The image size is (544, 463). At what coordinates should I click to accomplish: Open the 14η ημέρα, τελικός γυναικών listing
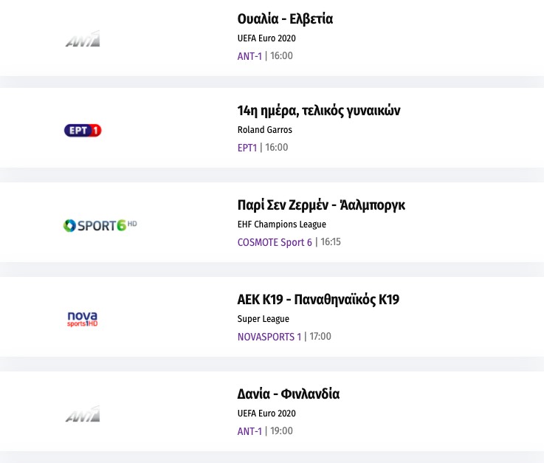pyautogui.click(x=319, y=111)
